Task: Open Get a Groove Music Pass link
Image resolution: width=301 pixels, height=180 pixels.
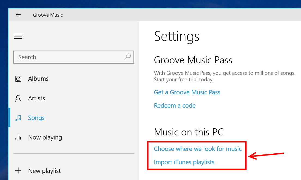Action: pos(187,92)
